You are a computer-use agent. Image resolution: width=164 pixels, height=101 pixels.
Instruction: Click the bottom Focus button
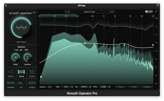tap(121, 87)
